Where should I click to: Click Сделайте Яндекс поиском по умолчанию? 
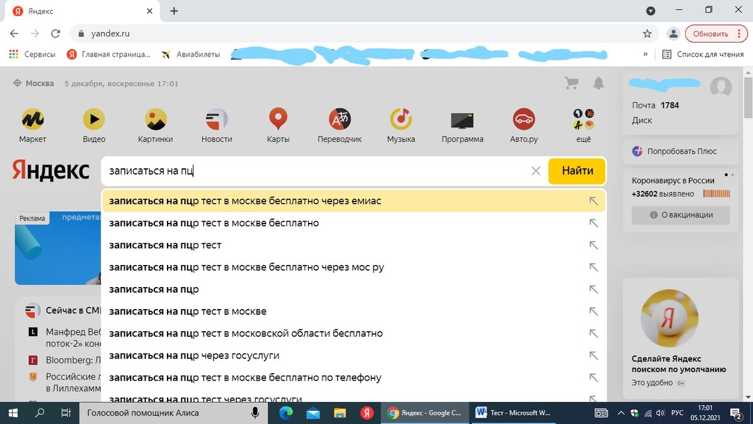coord(679,364)
